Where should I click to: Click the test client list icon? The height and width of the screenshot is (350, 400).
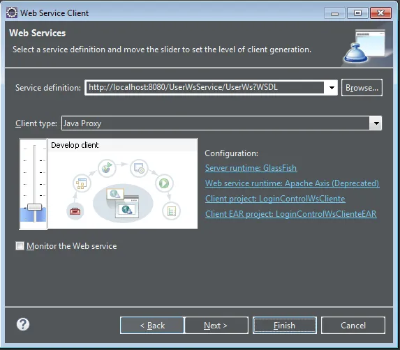click(172, 211)
